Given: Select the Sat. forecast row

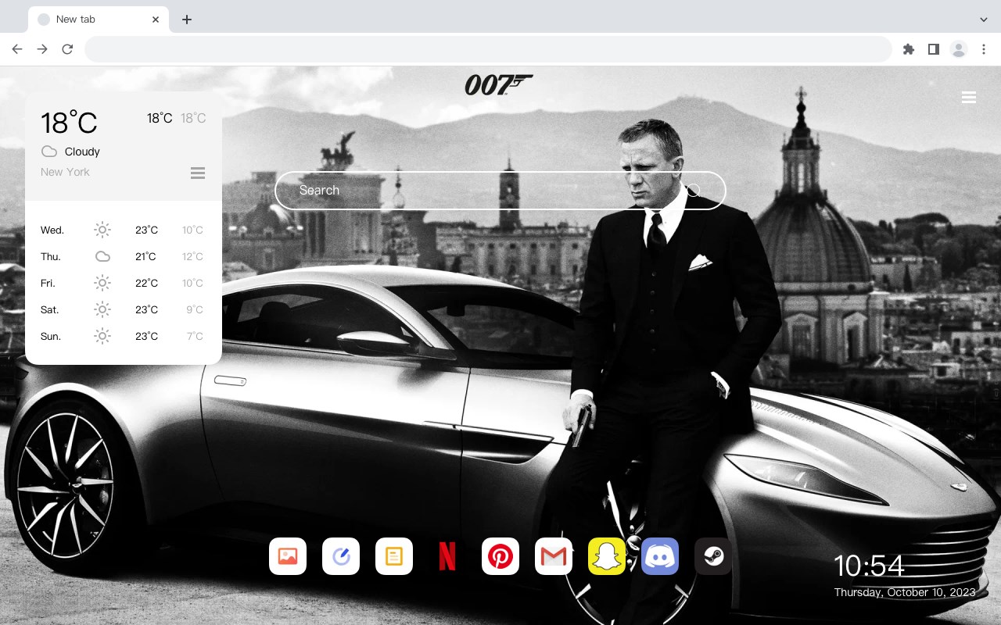Looking at the screenshot, I should coord(124,309).
